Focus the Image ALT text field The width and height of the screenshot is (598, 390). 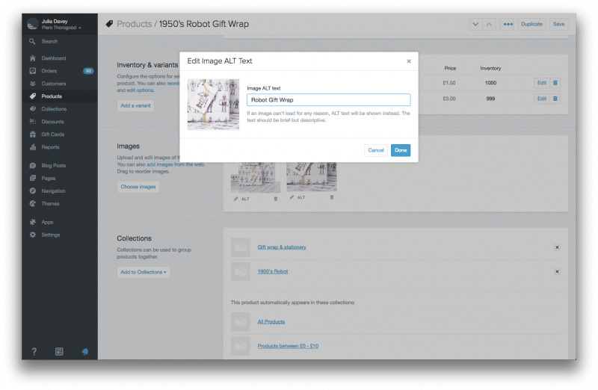[329, 100]
